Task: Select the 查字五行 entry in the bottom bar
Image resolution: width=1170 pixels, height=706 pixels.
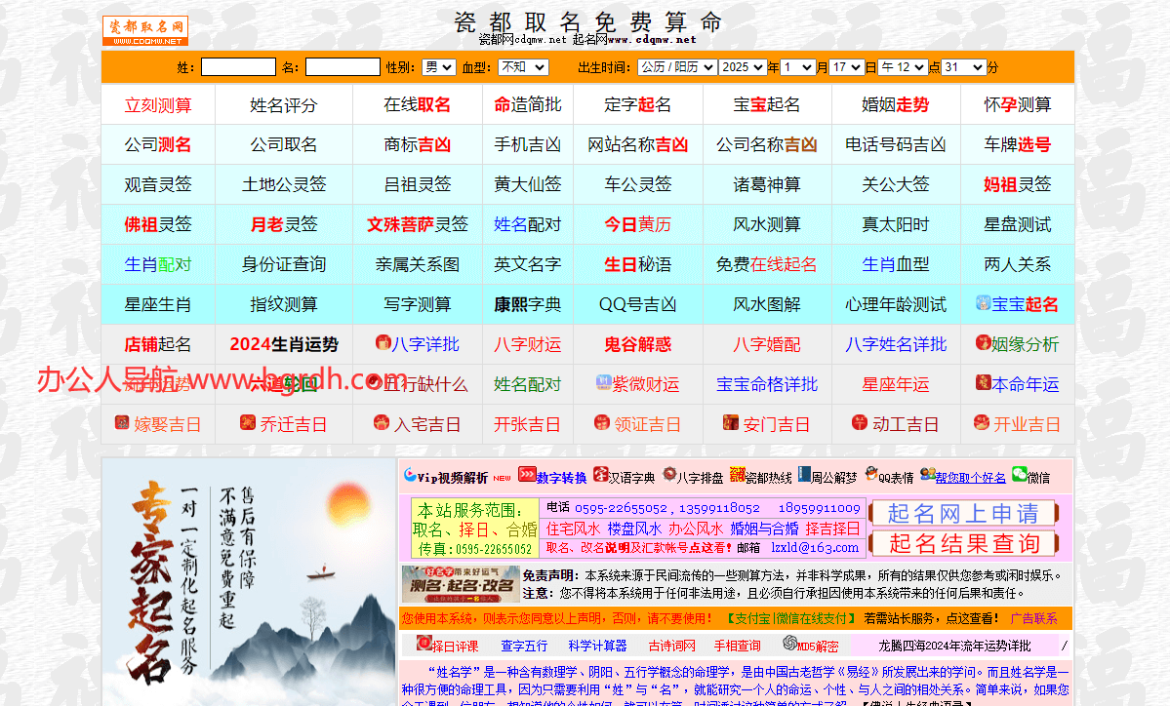Action: (524, 645)
